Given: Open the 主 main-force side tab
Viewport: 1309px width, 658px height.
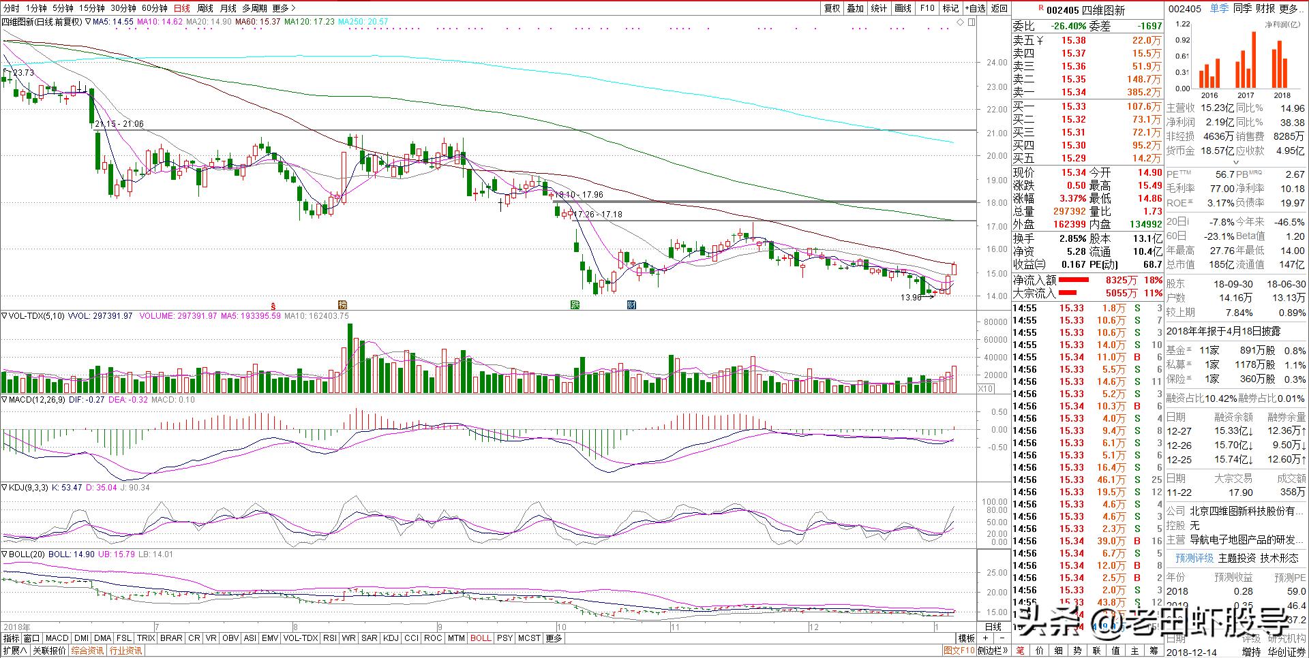Looking at the screenshot, I should click(x=1135, y=651).
